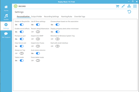Image resolution: width=139 pixels, height=92 pixels.
Task: Switch to small interface shrink icon
Action: [x=123, y=6]
